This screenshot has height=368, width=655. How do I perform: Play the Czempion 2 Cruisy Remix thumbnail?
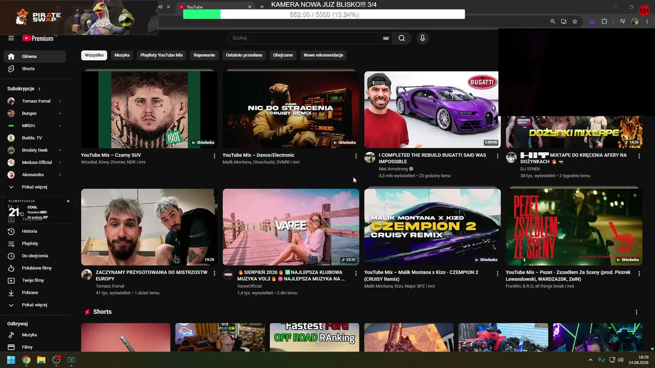tap(432, 227)
